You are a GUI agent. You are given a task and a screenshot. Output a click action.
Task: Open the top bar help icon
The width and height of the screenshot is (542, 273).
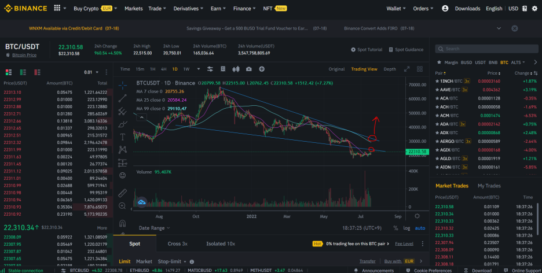tap(525, 8)
